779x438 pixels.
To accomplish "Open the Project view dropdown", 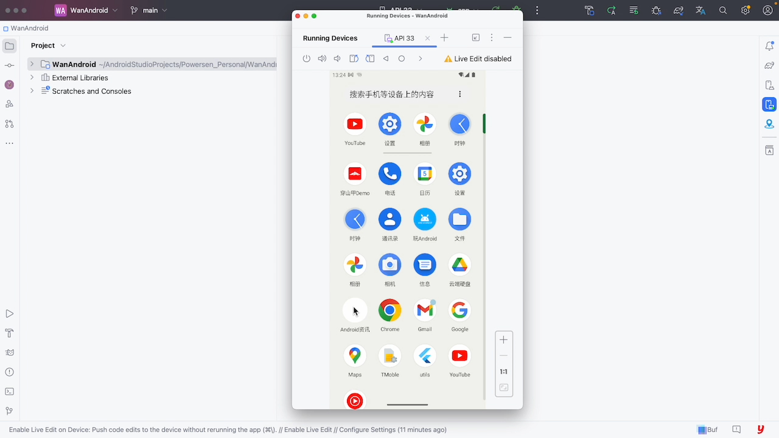I will (x=49, y=46).
